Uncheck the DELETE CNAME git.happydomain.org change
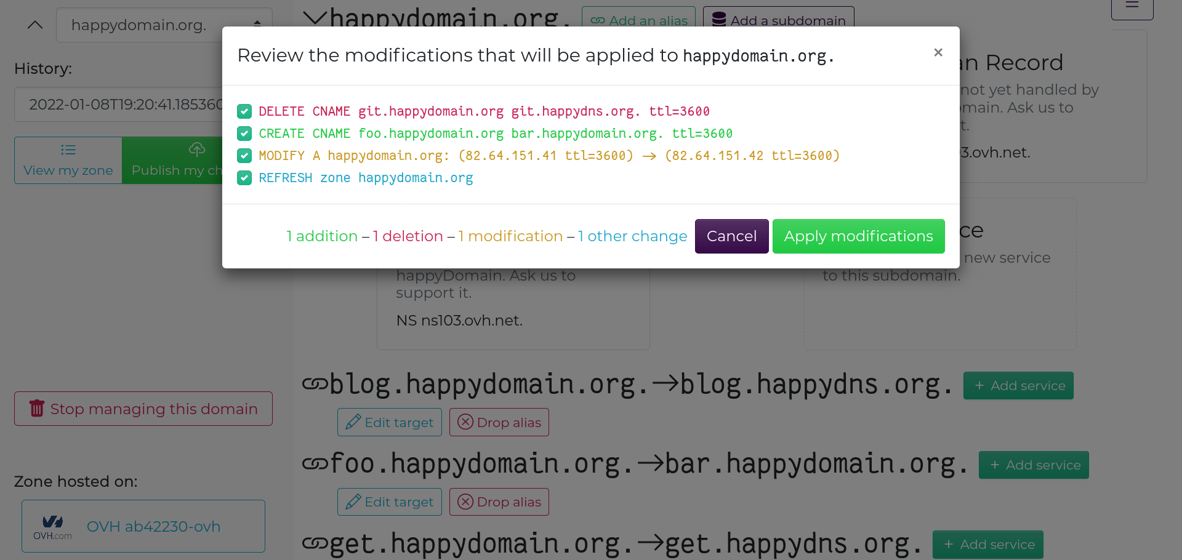This screenshot has height=560, width=1182. 244,111
